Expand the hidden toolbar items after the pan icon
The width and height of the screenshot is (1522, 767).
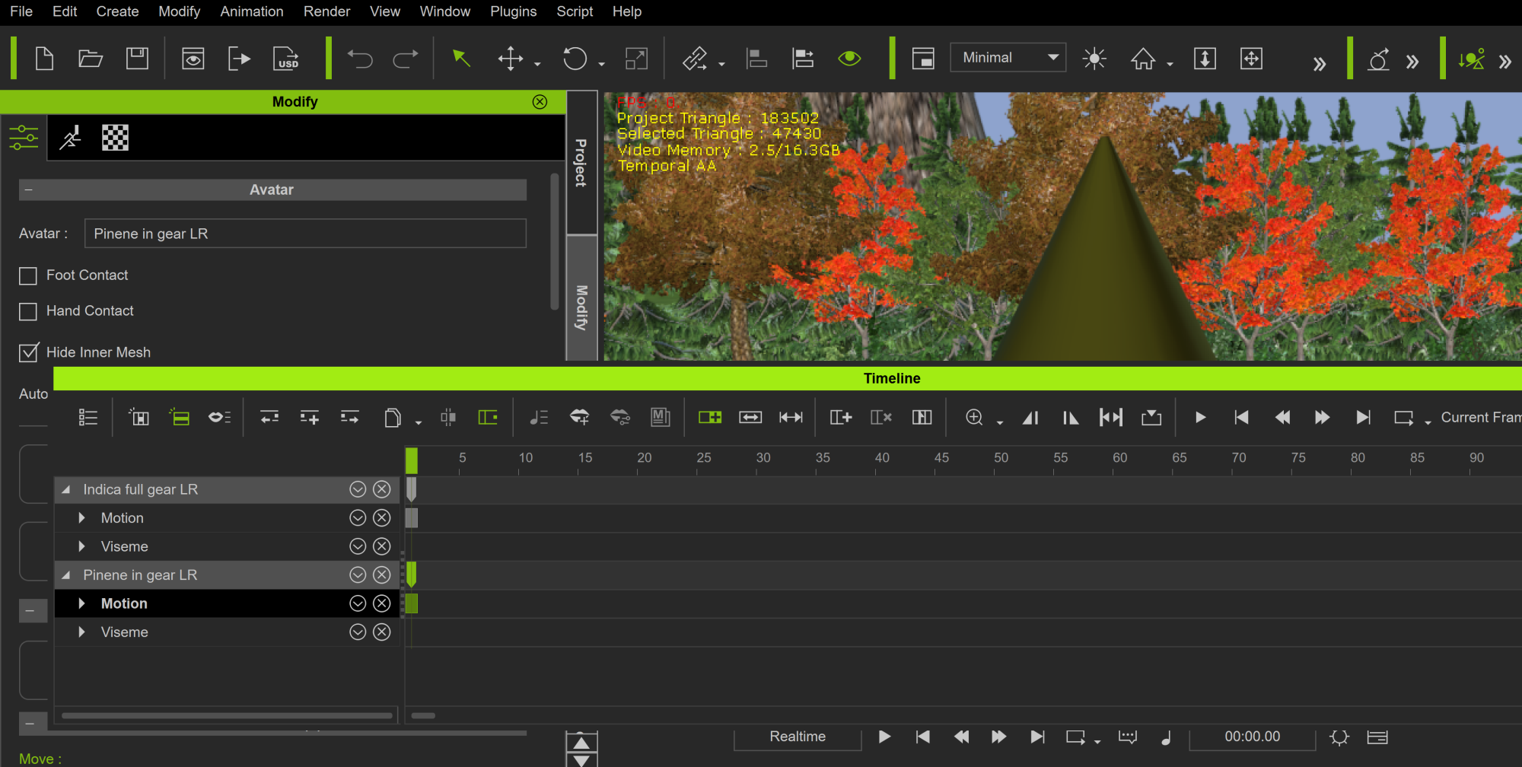[x=1319, y=63]
